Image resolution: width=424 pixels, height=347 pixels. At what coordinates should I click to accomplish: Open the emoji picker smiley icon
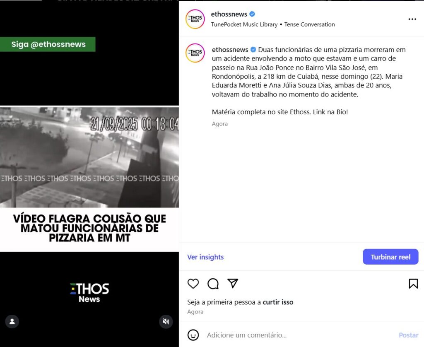193,335
